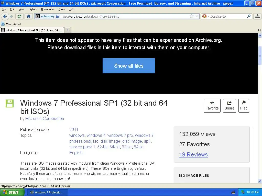Click the Share button
Screen dimensions: 262x196
click(230, 105)
